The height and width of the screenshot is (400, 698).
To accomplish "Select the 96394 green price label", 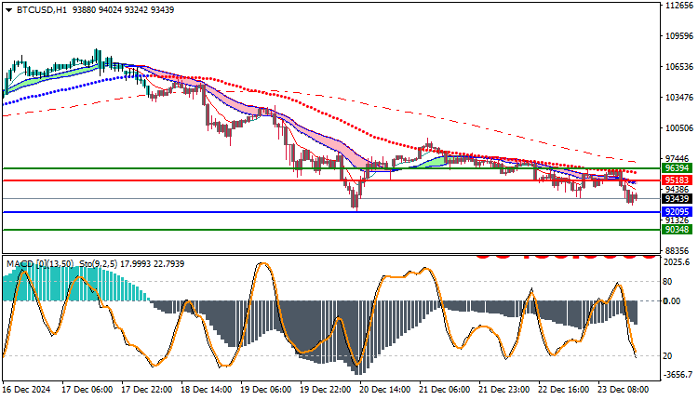I will (678, 167).
